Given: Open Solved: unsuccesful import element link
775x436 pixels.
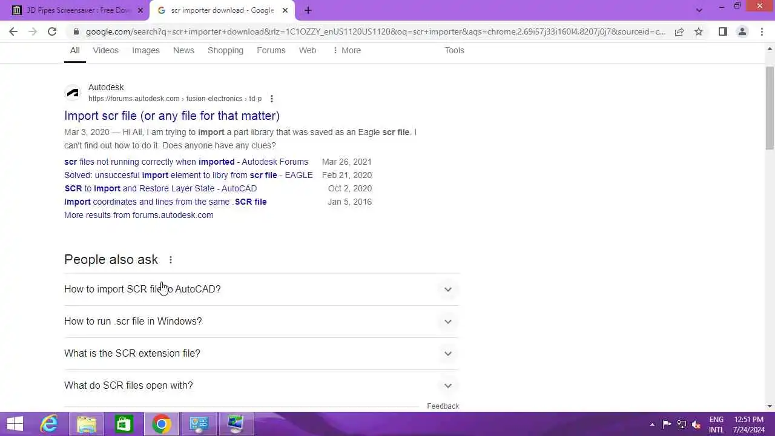Looking at the screenshot, I should (188, 175).
